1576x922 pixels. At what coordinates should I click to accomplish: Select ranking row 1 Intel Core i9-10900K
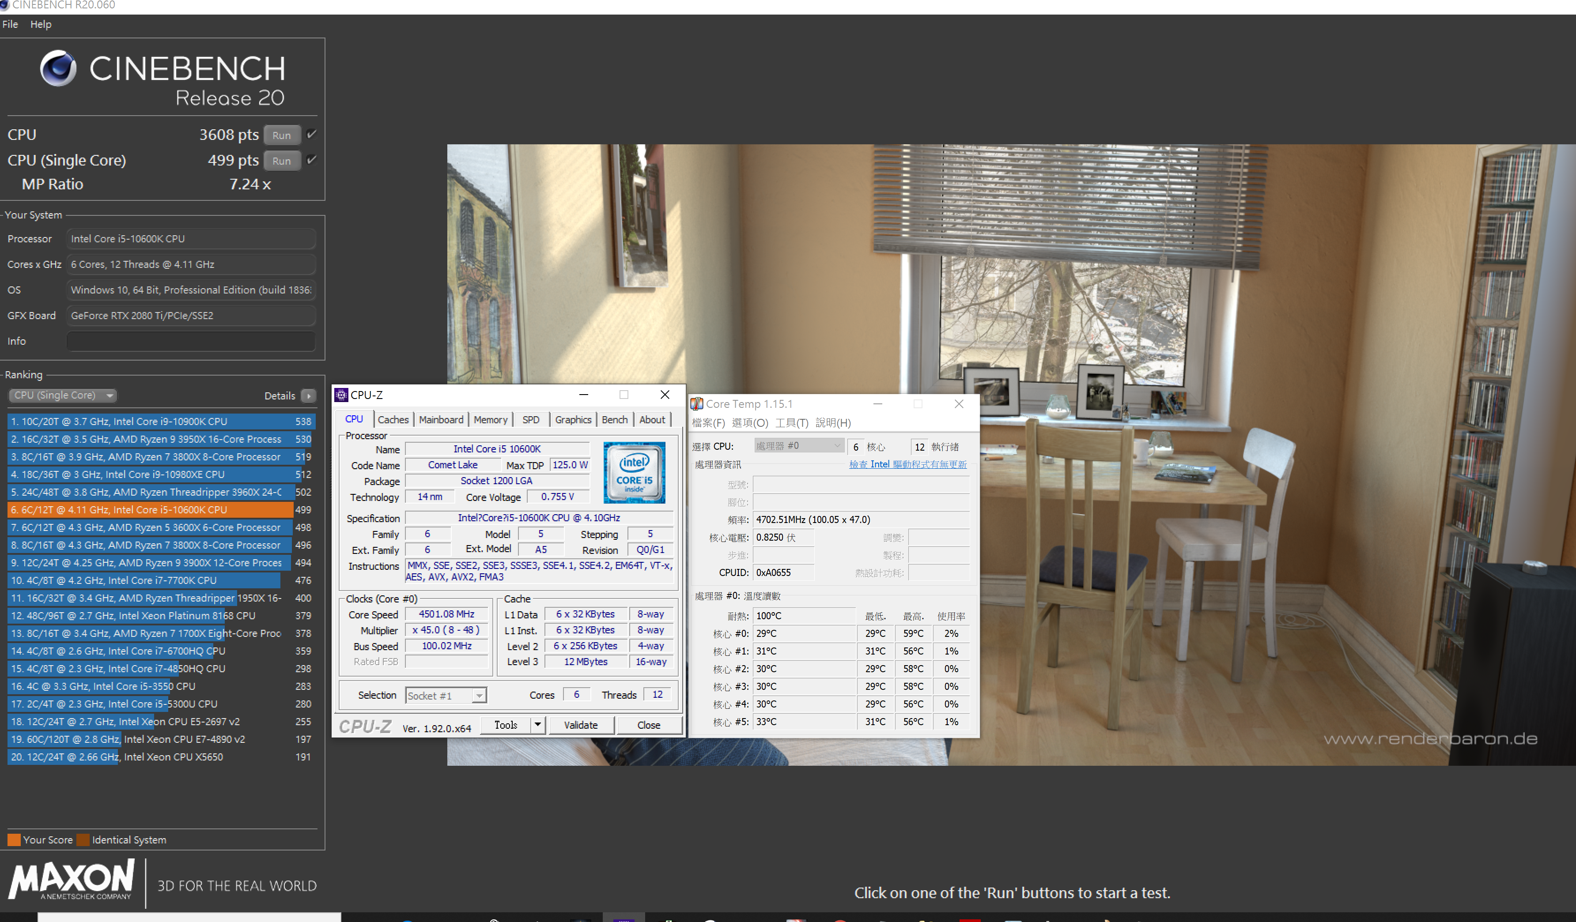(x=161, y=421)
